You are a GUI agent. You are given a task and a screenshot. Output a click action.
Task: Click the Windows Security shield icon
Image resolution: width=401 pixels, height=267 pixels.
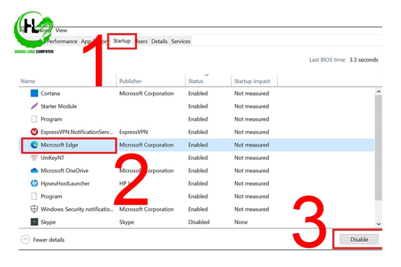pyautogui.click(x=34, y=209)
